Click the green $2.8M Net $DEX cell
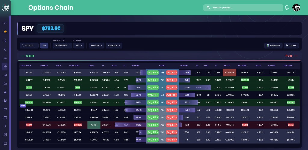308x150 pixels. pyautogui.click(x=245, y=87)
